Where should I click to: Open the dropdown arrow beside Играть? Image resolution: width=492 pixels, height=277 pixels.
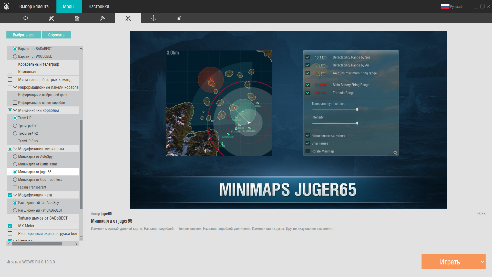click(482, 262)
